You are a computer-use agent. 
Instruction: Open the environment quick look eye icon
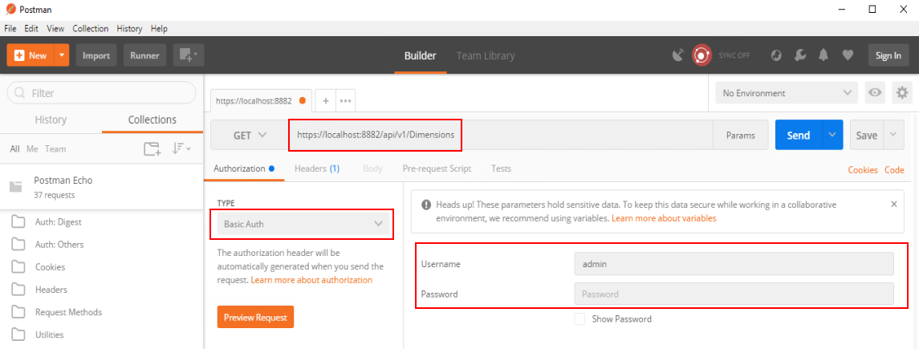pos(876,93)
